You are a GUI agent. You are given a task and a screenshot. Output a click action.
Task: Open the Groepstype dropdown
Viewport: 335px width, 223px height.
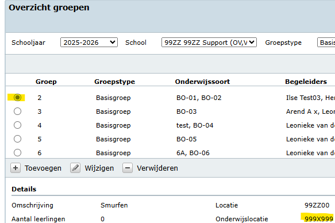coord(326,43)
